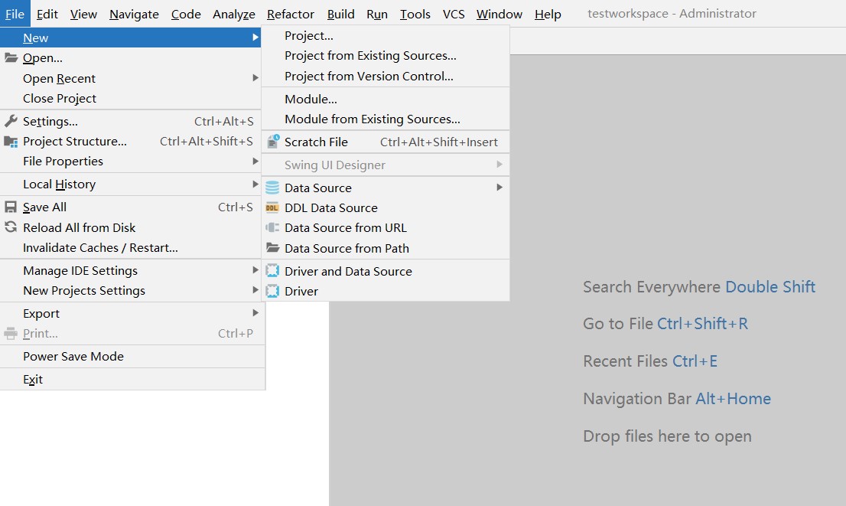This screenshot has width=846, height=506.
Task: Click the Settings wrench icon
Action: (11, 121)
